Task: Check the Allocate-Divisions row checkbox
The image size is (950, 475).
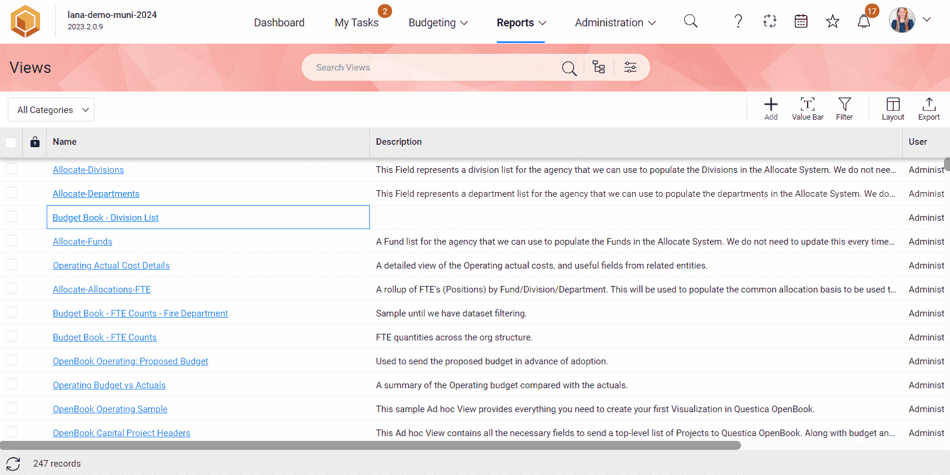Action: [11, 169]
